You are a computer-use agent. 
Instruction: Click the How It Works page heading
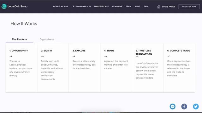(24, 24)
